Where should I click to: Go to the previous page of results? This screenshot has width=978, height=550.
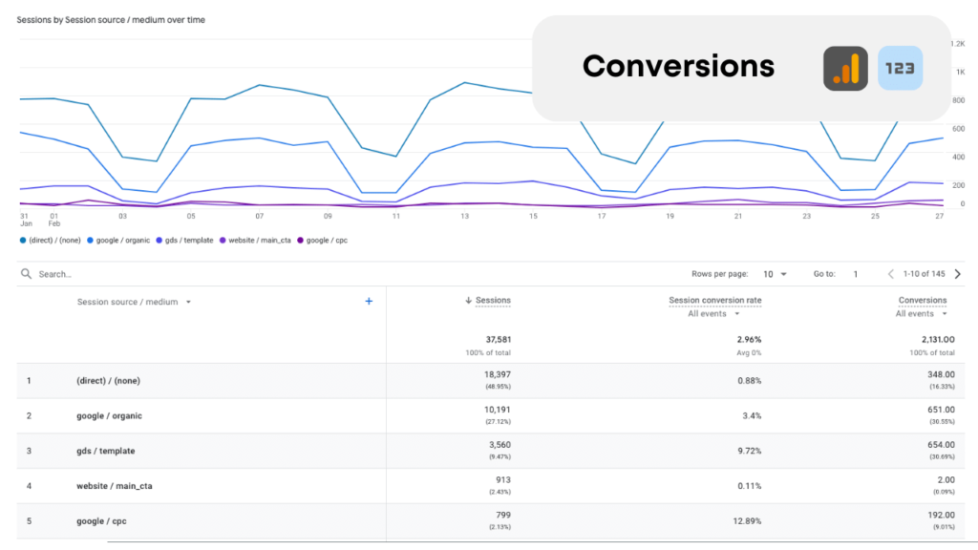pos(891,274)
